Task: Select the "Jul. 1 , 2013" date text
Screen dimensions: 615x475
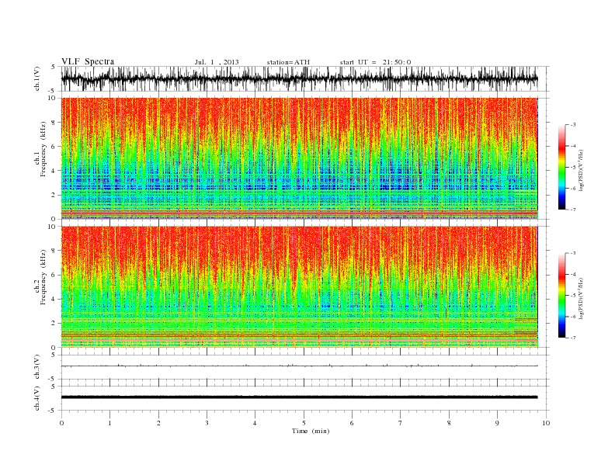Action: tap(217, 62)
